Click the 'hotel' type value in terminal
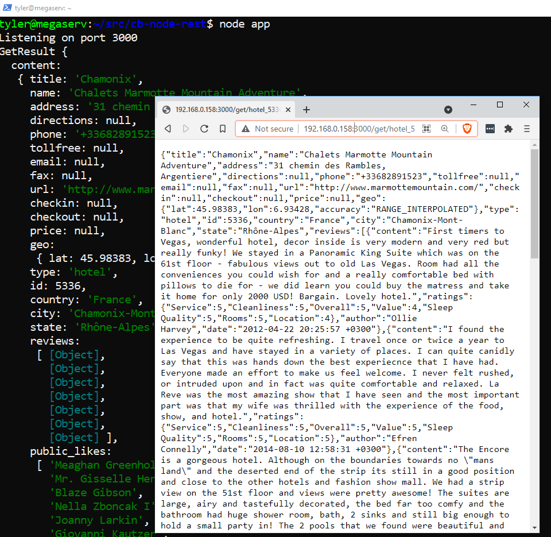The height and width of the screenshot is (537, 551). pyautogui.click(x=90, y=272)
